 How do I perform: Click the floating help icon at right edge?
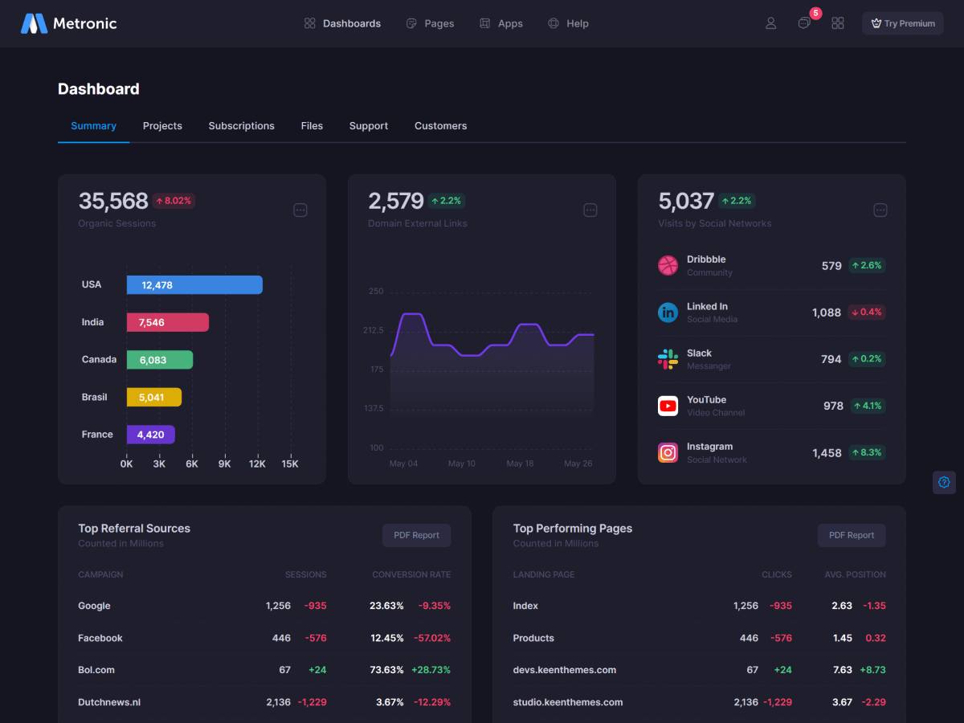click(x=944, y=482)
